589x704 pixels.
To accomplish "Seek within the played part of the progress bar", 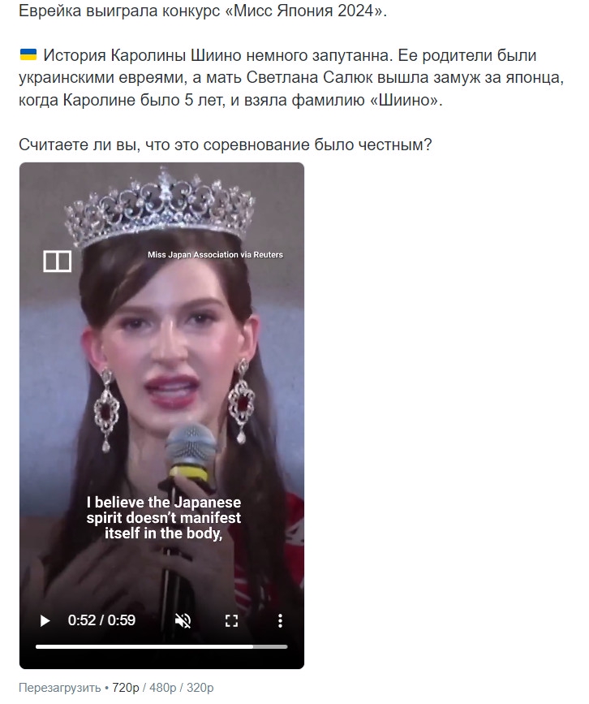I will 144,646.
